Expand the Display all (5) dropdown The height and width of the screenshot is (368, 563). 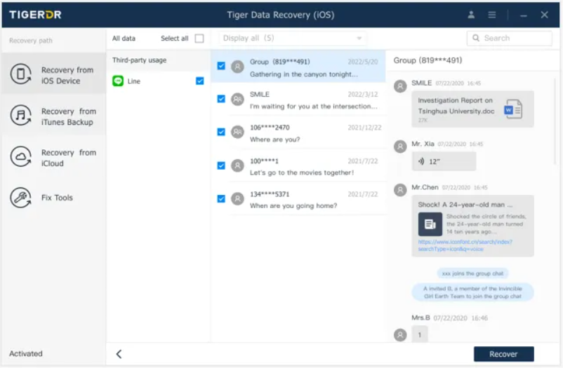292,39
